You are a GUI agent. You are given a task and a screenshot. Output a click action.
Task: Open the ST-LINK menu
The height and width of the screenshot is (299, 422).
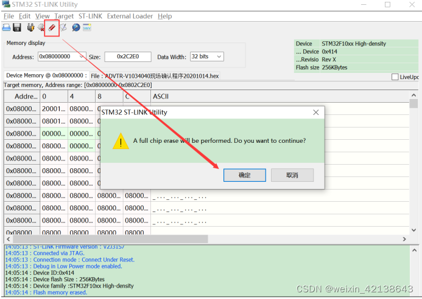click(x=90, y=16)
